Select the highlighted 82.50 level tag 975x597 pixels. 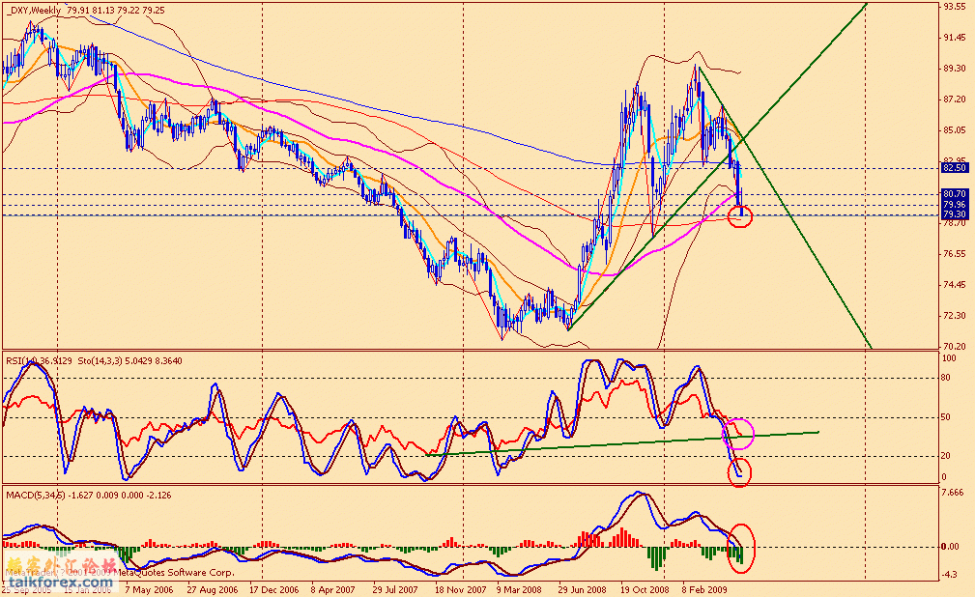(955, 168)
